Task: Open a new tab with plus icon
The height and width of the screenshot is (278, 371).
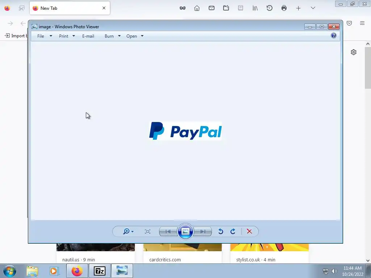Action: click(299, 8)
